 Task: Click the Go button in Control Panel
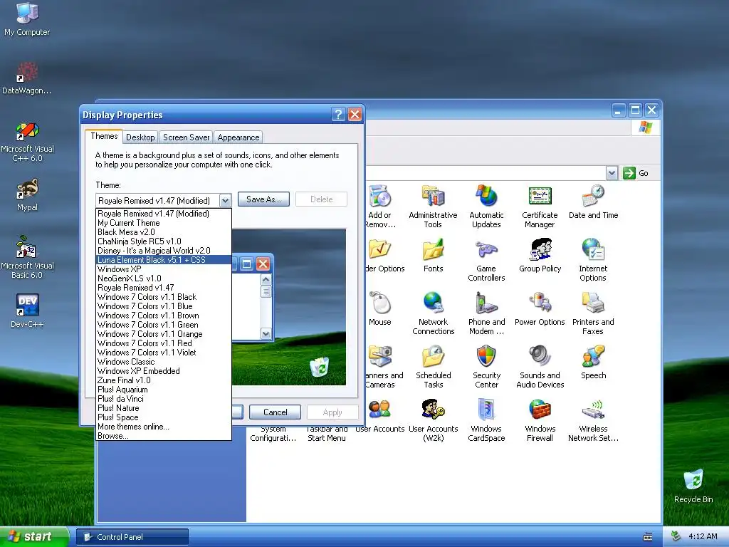click(x=636, y=173)
